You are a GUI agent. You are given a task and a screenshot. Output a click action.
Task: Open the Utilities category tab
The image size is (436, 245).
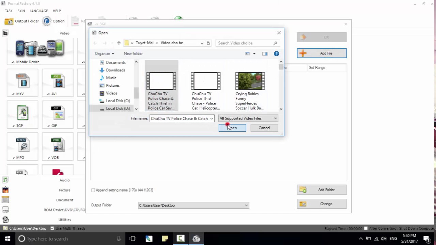[x=64, y=219]
